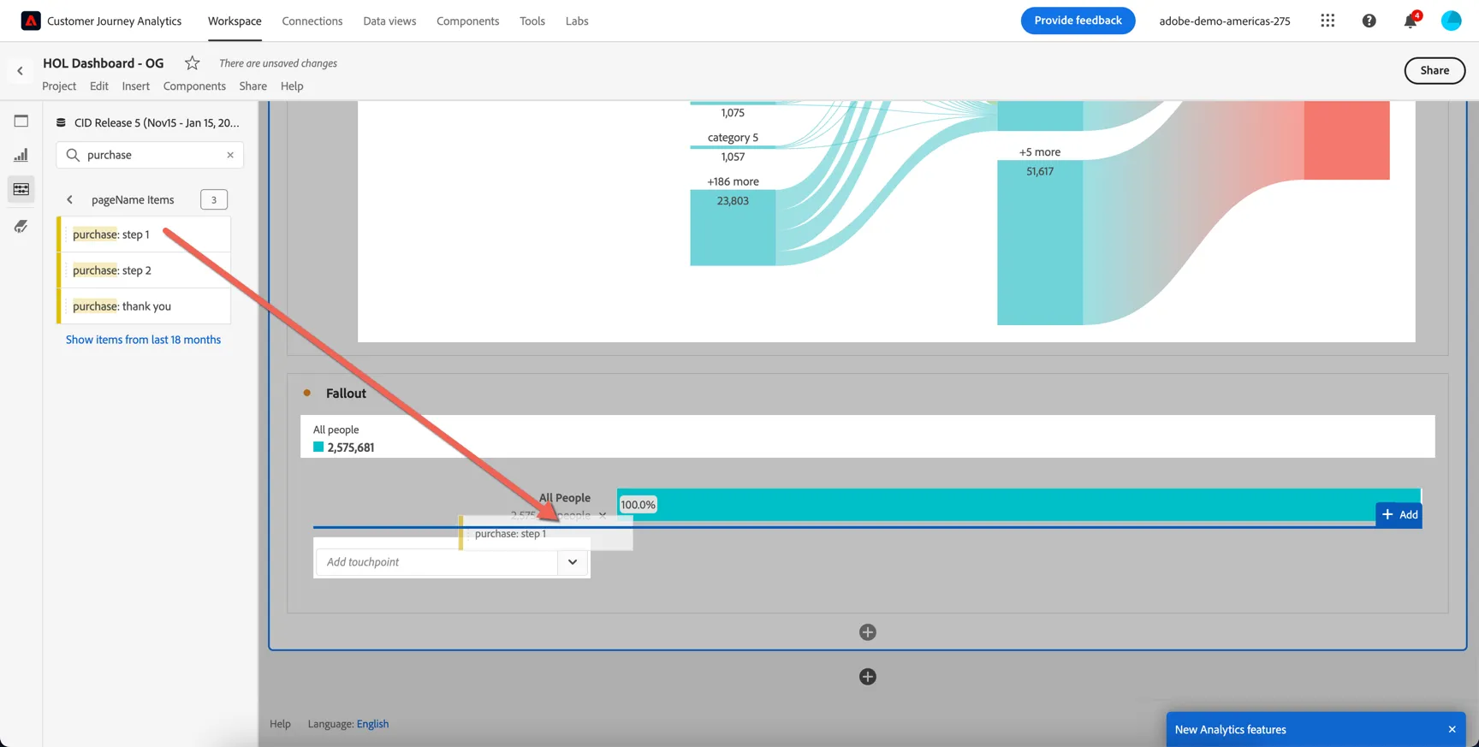Click Show items from last 18 months
The width and height of the screenshot is (1479, 747).
[x=143, y=340]
